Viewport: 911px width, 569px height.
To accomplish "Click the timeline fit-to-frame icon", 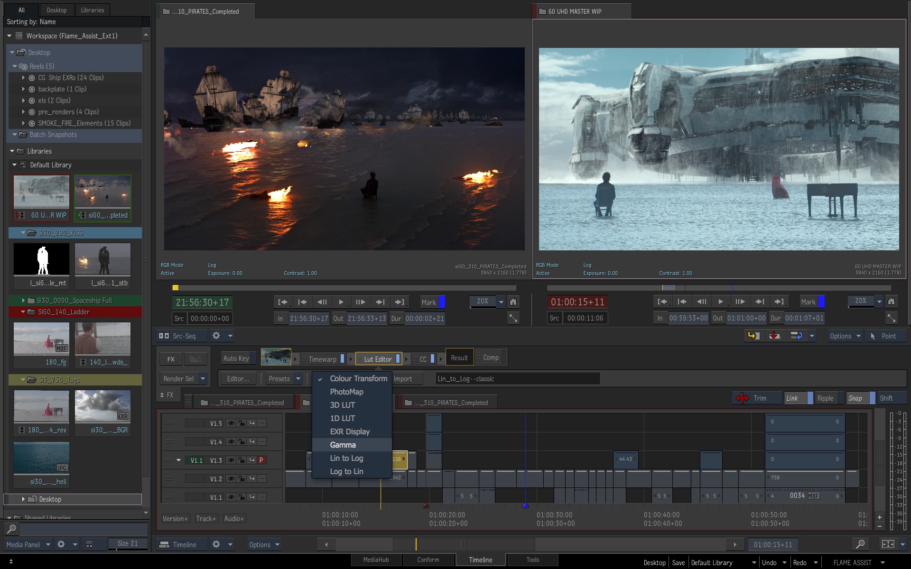I will click(x=888, y=544).
